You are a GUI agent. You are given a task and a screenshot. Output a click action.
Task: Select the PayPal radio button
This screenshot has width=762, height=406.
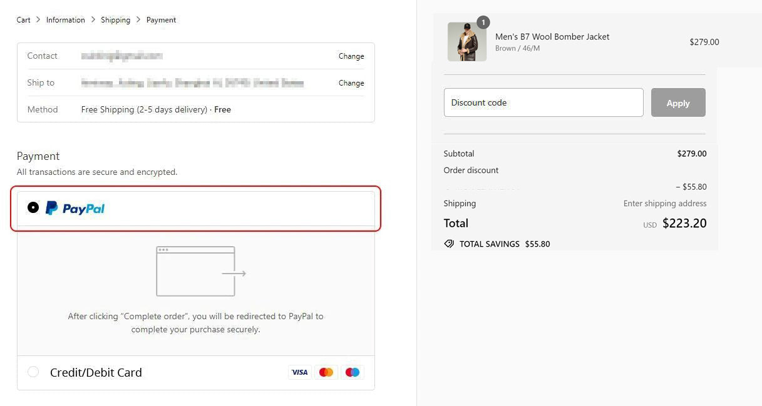[x=33, y=207]
